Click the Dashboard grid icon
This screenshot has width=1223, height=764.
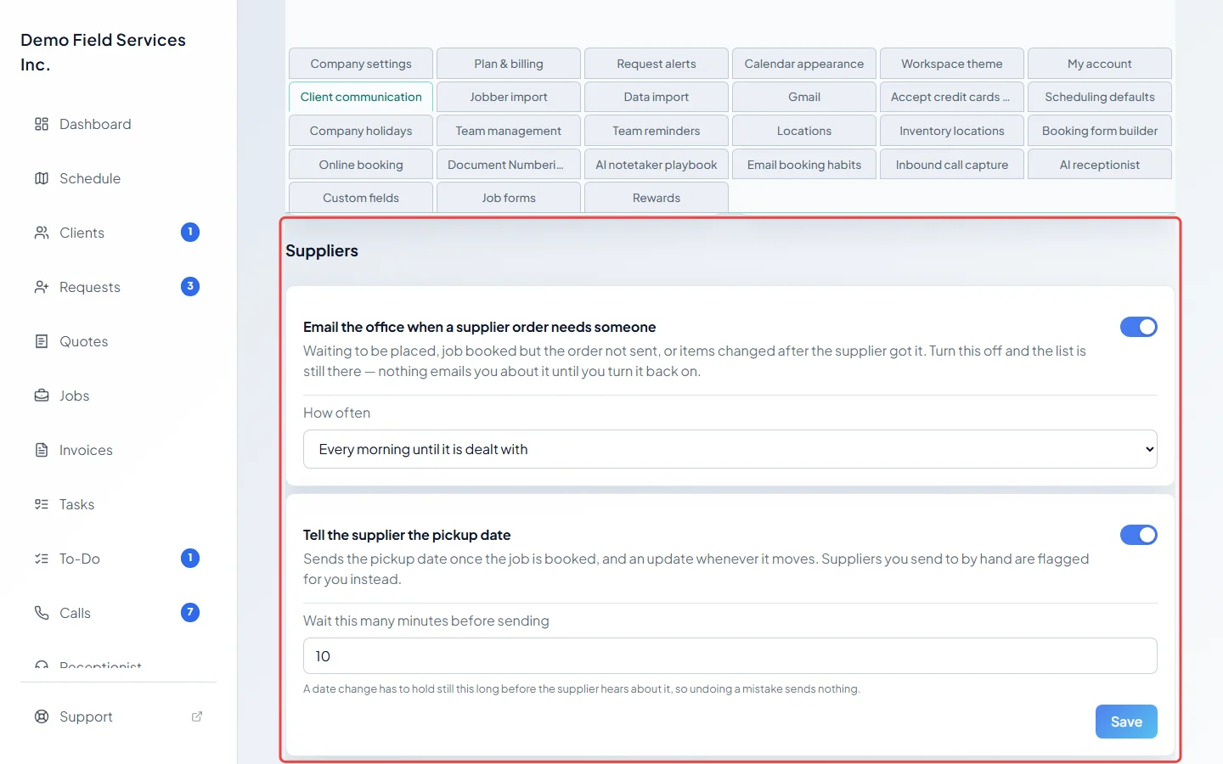[42, 124]
